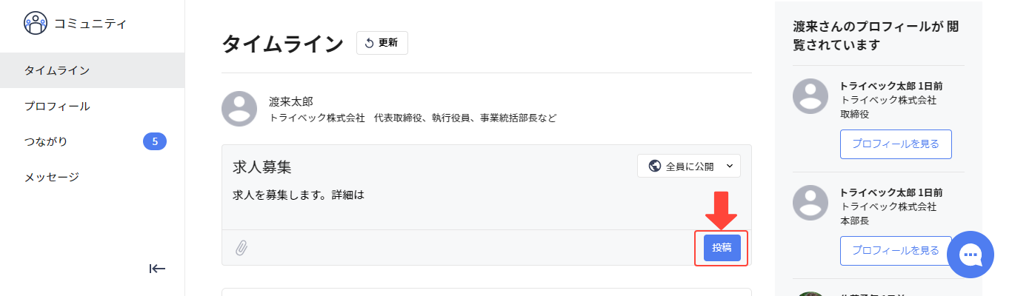Click the second トライベック太郎 avatar (本部長)
This screenshot has height=296, width=1012.
tap(810, 202)
